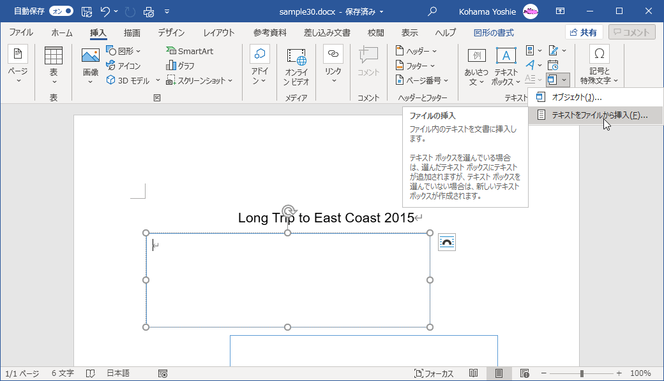Open the WordArt gallery icon

[x=531, y=65]
